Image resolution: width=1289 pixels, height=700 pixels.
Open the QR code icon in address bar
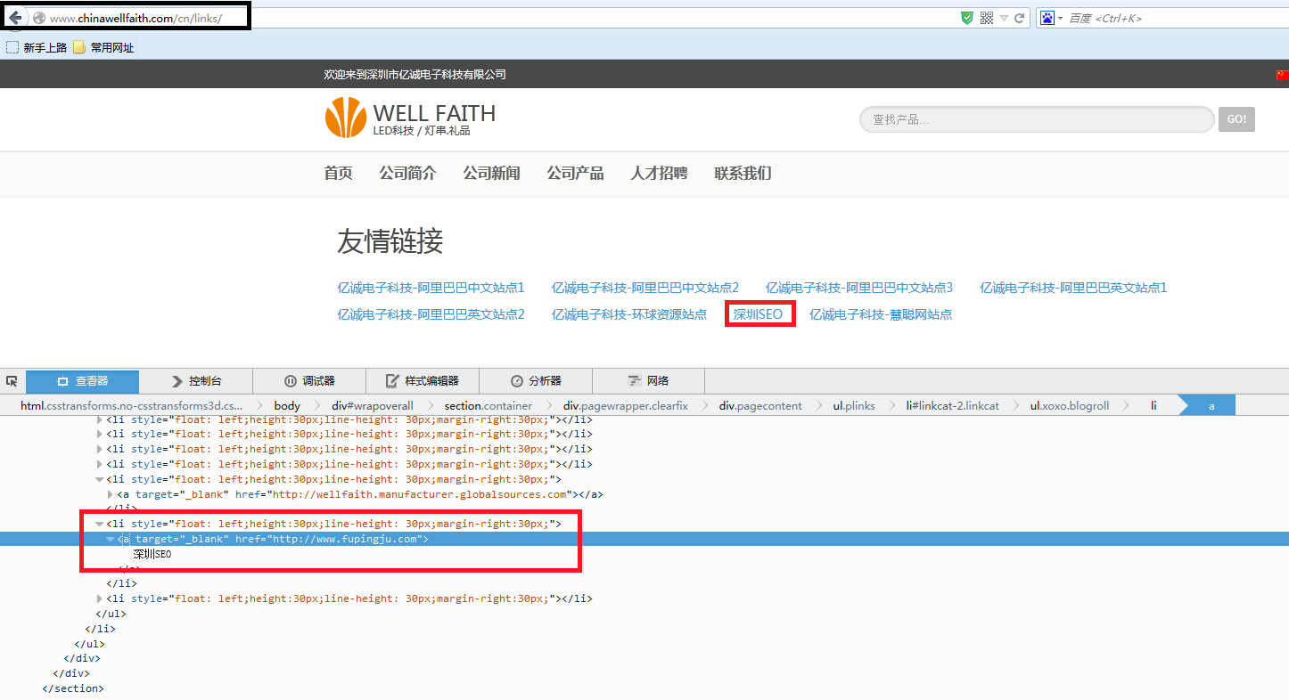click(x=987, y=18)
